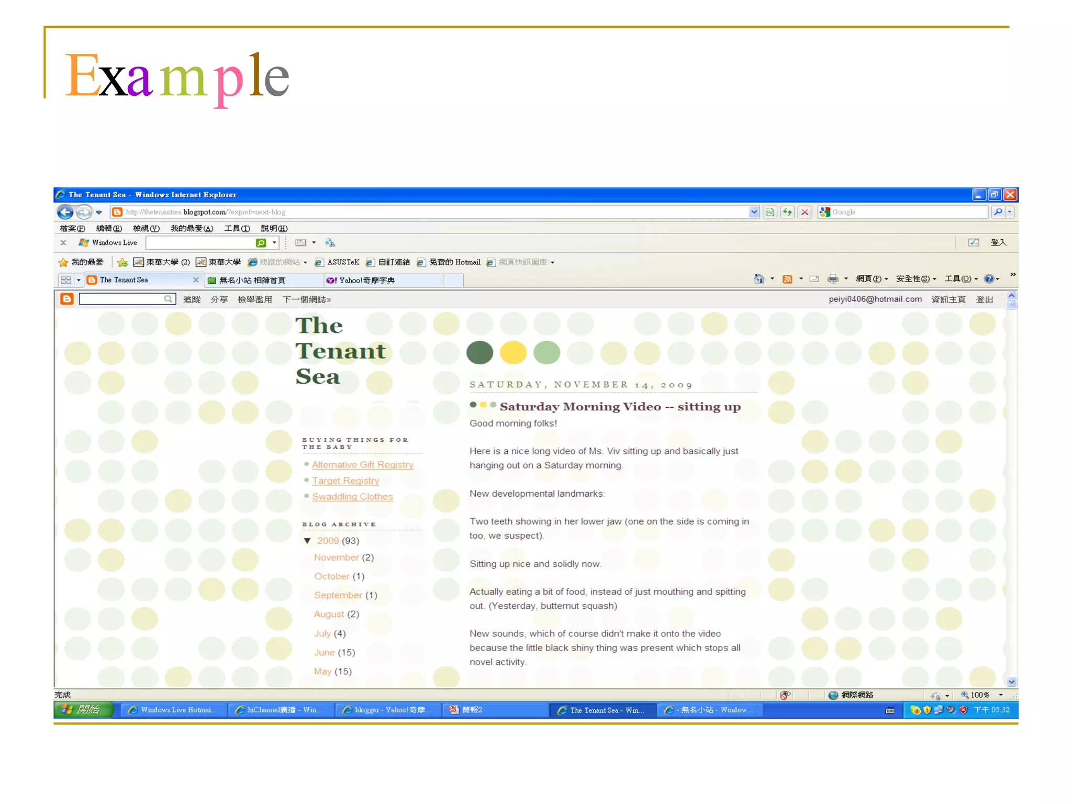Screen dimensions: 1072x804
Task: Click the RSS feeds icon
Action: pyautogui.click(x=787, y=279)
